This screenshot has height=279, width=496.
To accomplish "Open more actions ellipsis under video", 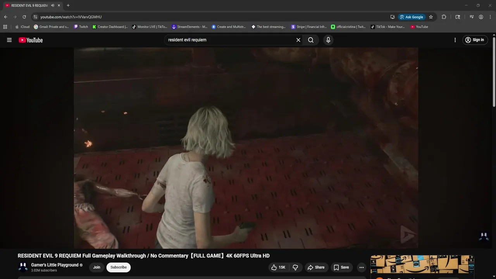I will tap(362, 267).
